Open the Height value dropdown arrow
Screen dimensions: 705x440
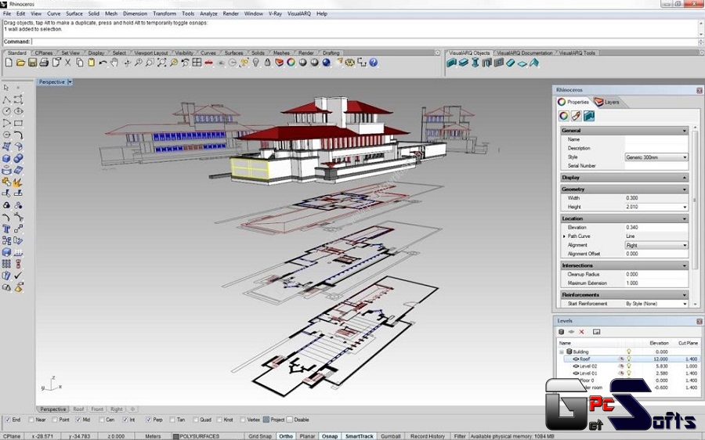tap(685, 207)
